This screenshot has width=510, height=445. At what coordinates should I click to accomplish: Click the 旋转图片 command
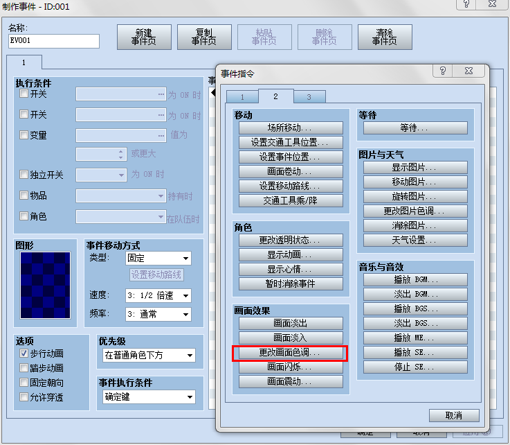[x=415, y=197]
